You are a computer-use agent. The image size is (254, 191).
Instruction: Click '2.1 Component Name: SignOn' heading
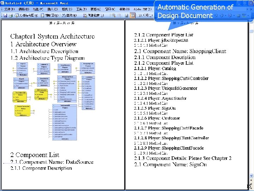tap(170, 164)
